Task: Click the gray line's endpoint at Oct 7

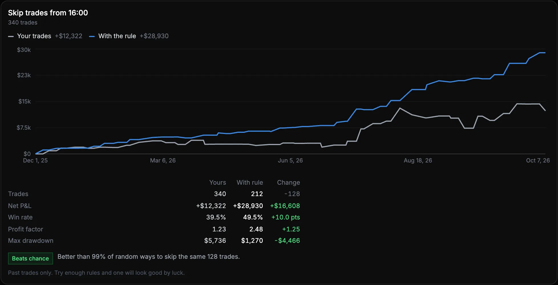Action: tap(545, 111)
